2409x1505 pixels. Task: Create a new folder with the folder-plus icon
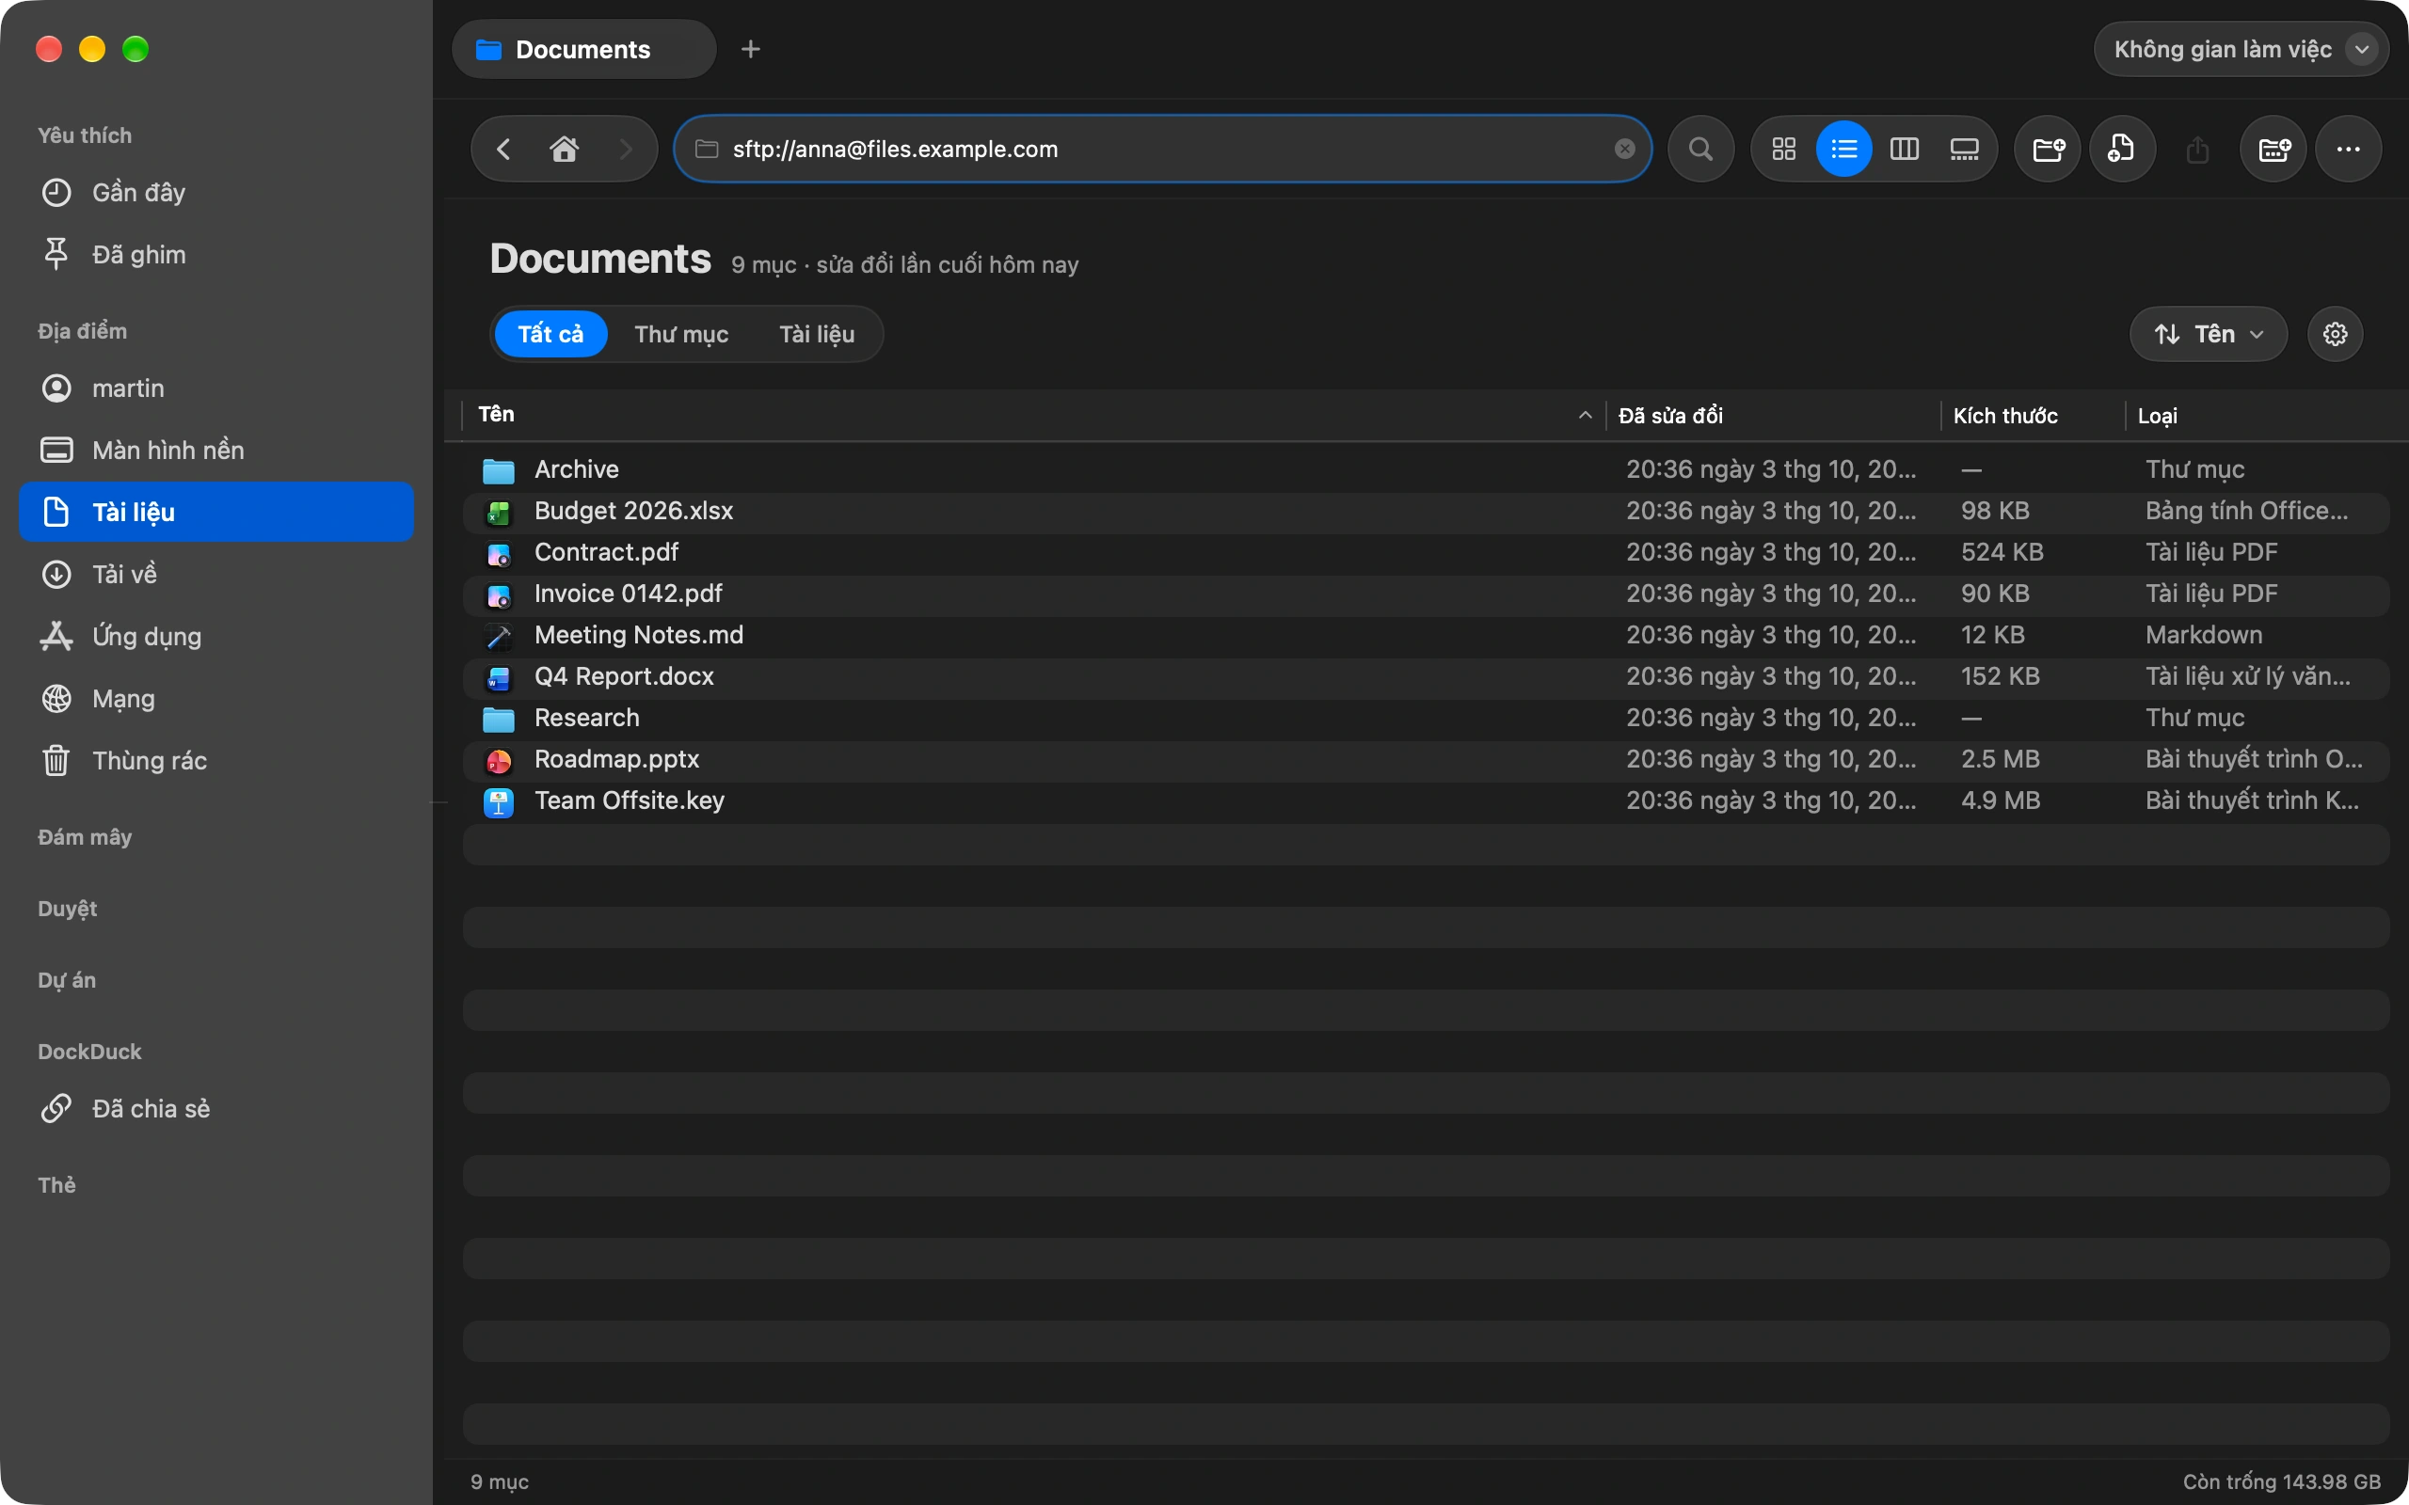pyautogui.click(x=2048, y=150)
